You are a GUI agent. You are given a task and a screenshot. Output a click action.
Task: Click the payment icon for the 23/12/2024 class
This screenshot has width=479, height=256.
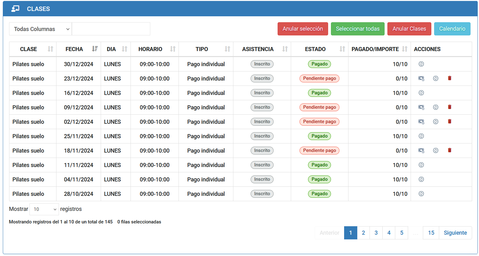(x=421, y=78)
